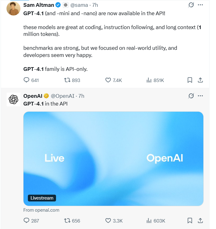
Task: Click the OpenAI account name
Action: pyautogui.click(x=33, y=96)
